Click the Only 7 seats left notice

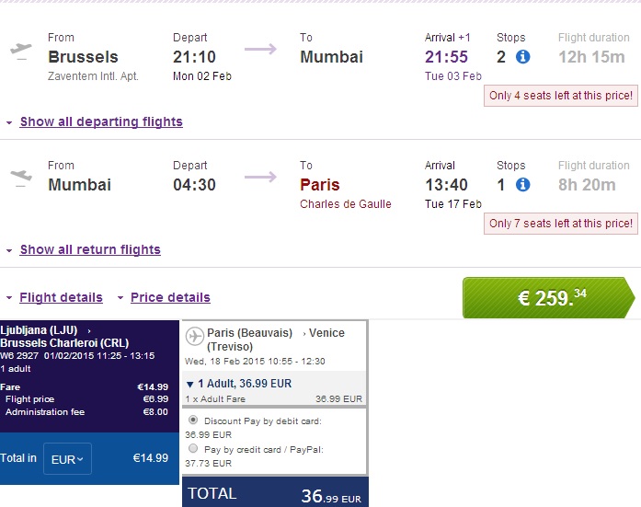tap(561, 224)
